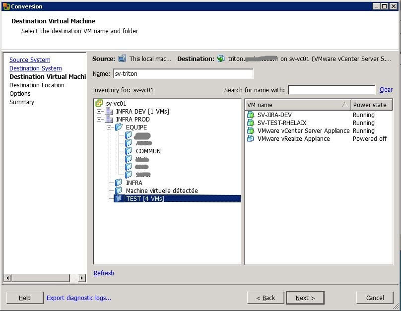This screenshot has width=401, height=311.
Task: Click the sidebar scrollbar right arrow
Action: (81, 278)
